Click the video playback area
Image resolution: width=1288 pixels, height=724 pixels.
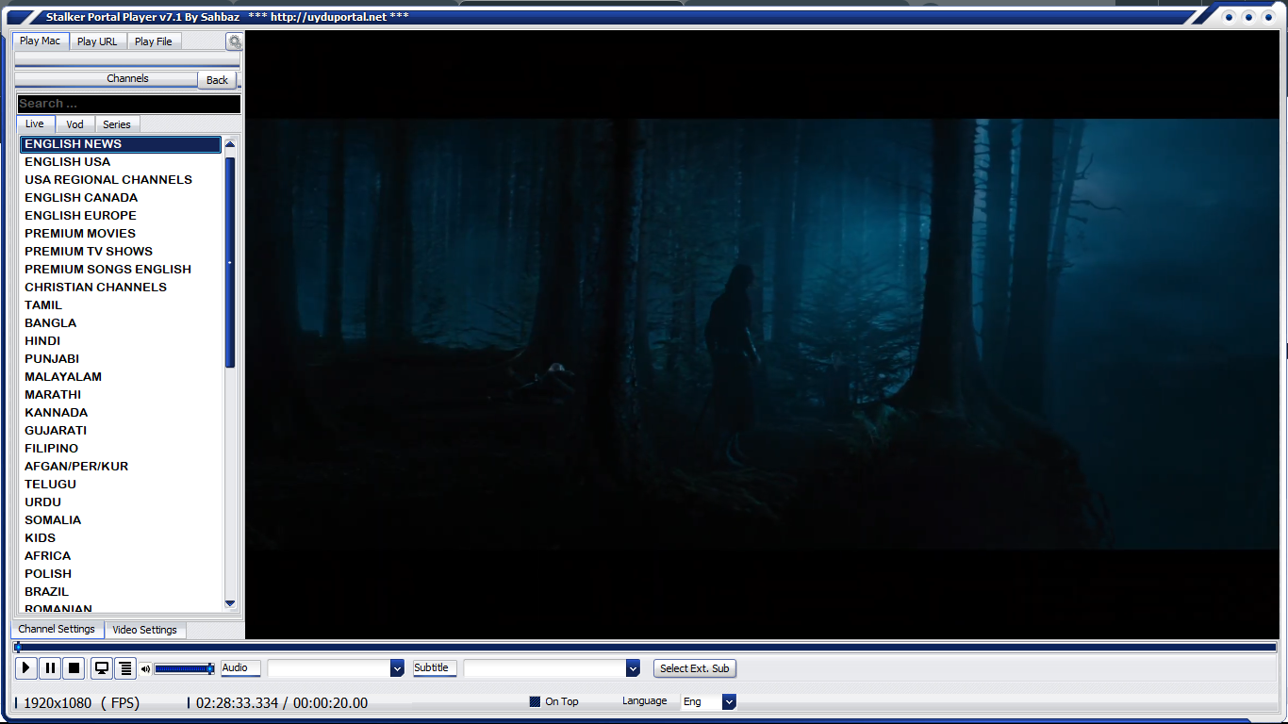762,334
